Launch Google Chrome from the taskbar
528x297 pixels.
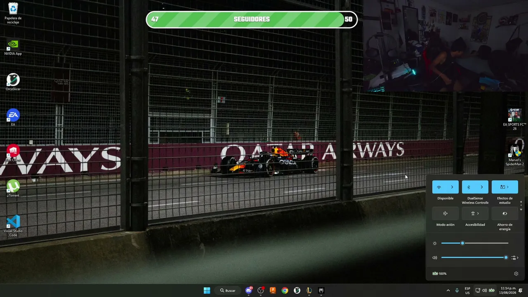pyautogui.click(x=285, y=290)
